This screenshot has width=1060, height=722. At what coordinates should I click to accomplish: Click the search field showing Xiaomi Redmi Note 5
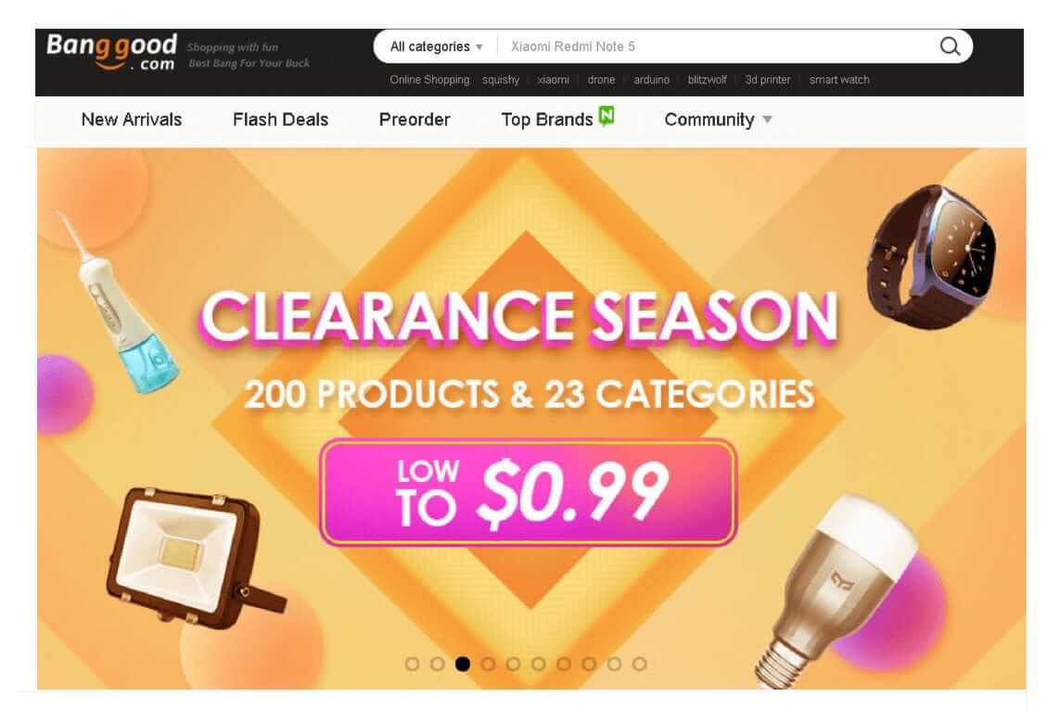[x=717, y=46]
